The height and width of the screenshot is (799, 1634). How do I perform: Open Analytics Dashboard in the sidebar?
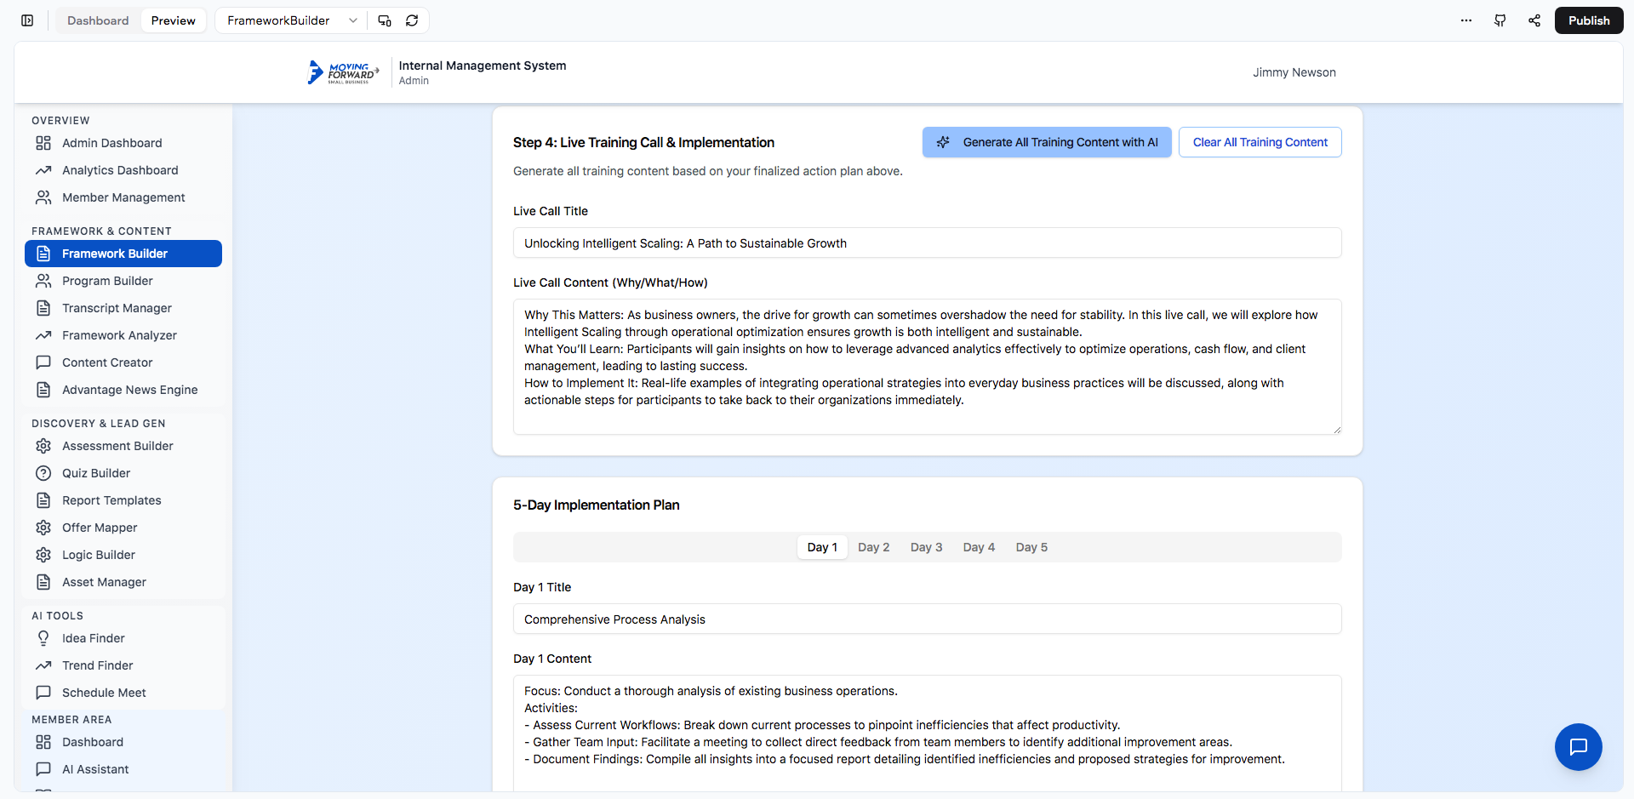(120, 170)
